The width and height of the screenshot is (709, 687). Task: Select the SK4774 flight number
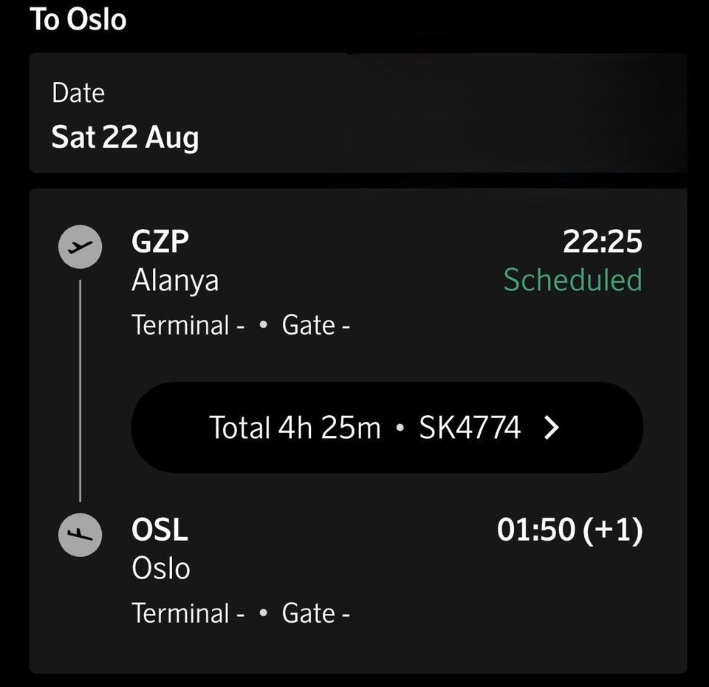(x=470, y=428)
